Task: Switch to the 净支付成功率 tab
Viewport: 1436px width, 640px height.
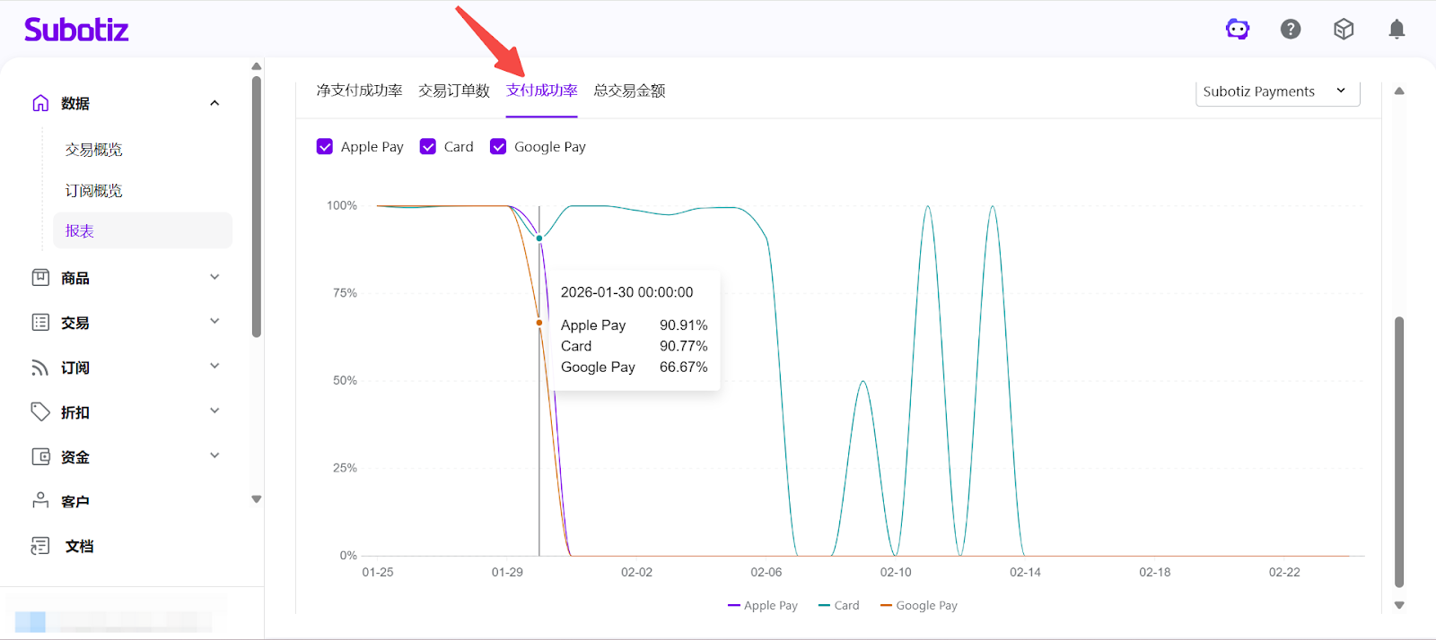Action: 359,91
